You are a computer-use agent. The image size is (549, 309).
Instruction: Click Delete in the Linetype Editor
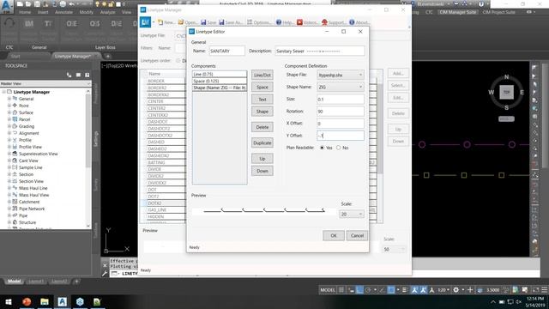(262, 127)
